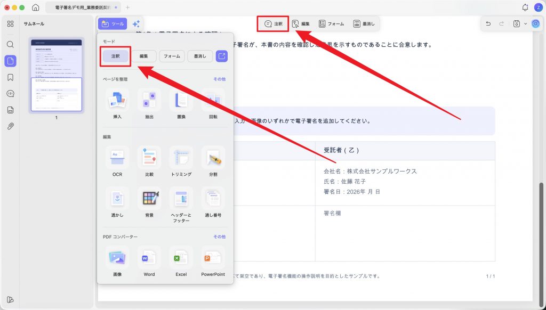Open the 通し番号 Bates numbering tool
The height and width of the screenshot is (310, 546).
(213, 202)
